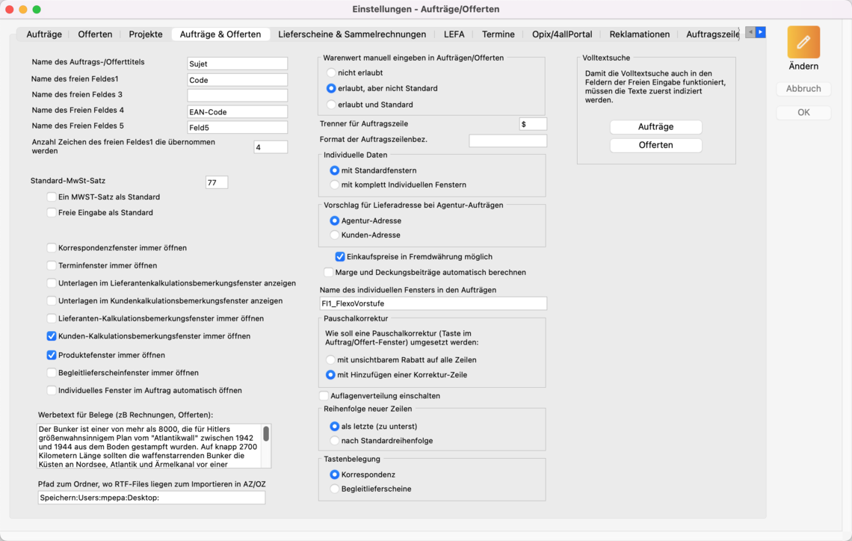This screenshot has height=541, width=852.
Task: Click the Abbruch button
Action: tap(803, 89)
